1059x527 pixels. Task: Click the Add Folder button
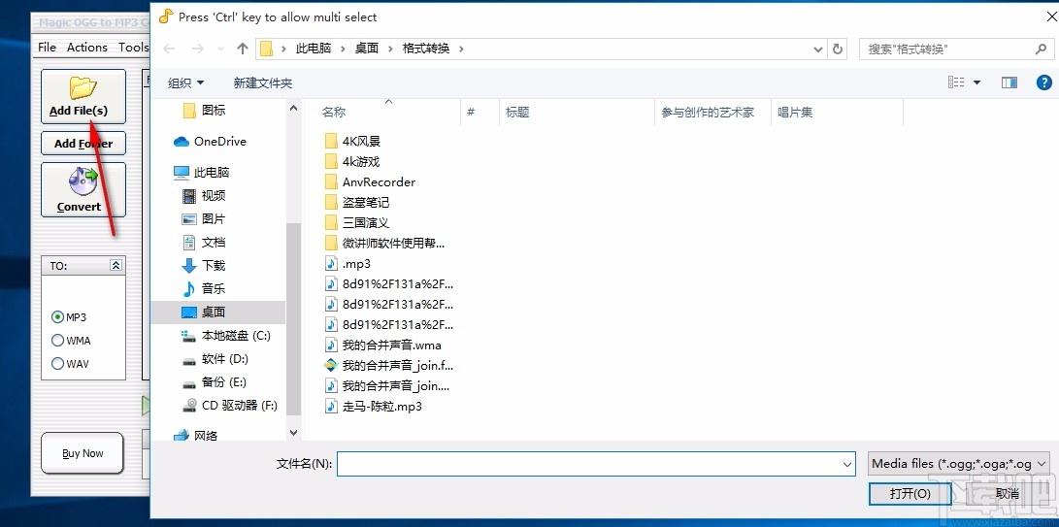coord(83,144)
